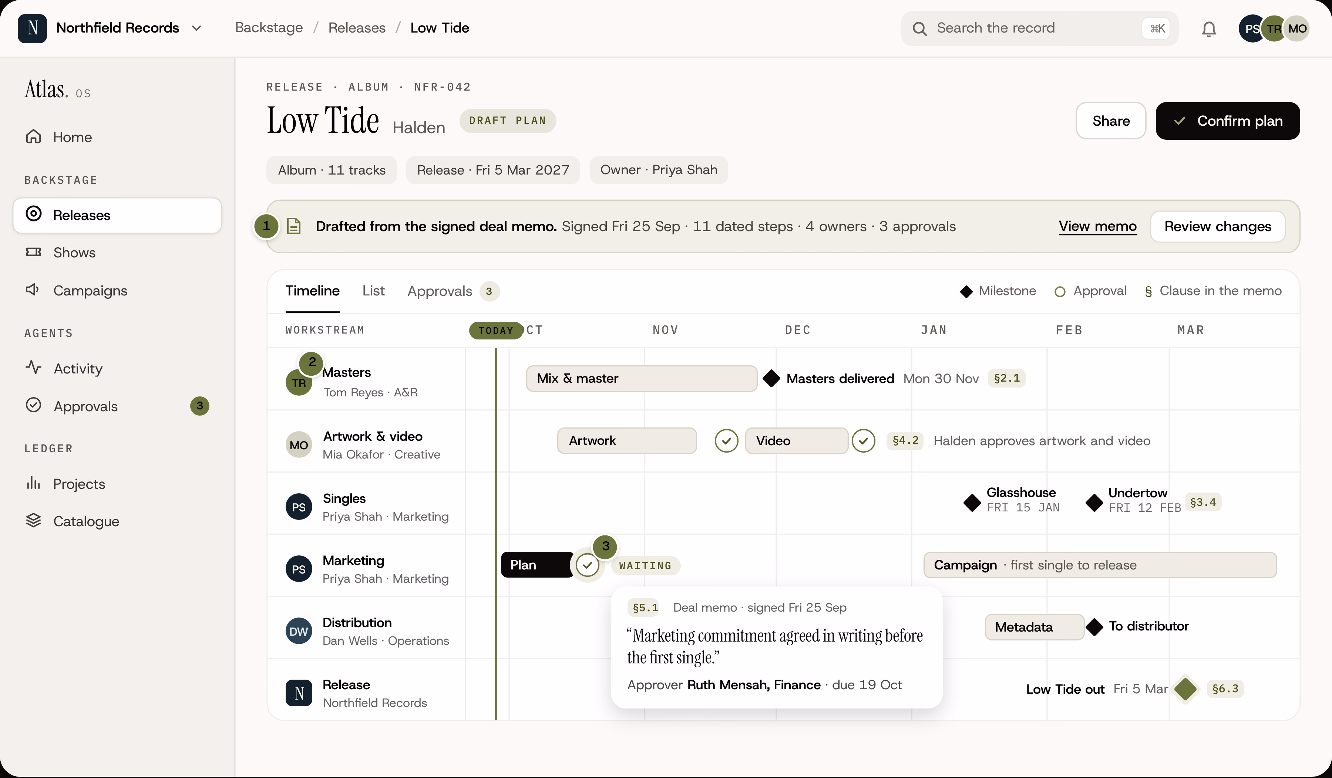Open Campaigns in the sidebar
The width and height of the screenshot is (1332, 778).
pos(117,291)
